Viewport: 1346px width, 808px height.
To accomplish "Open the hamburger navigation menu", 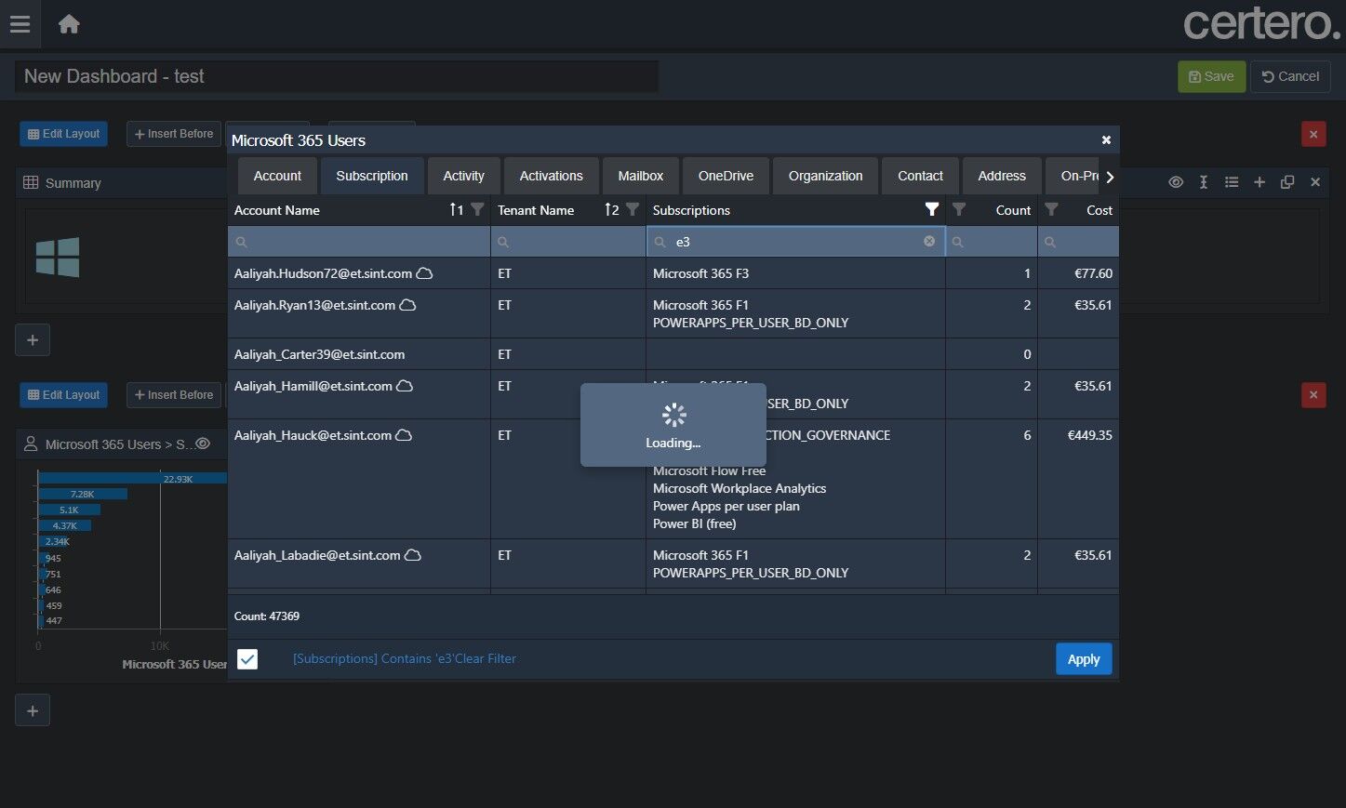I will point(20,24).
